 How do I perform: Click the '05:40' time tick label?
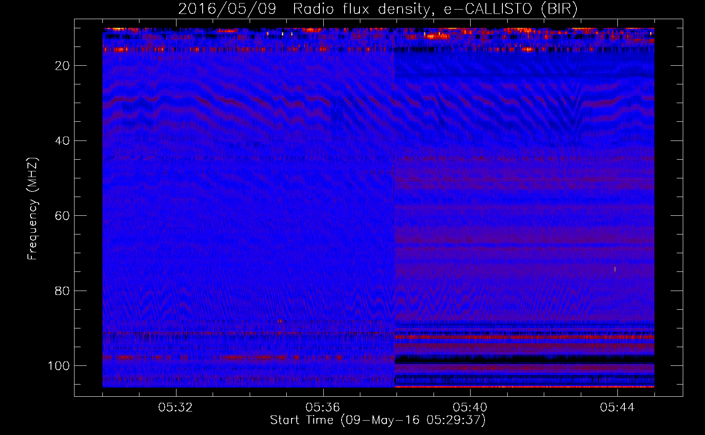pyautogui.click(x=470, y=408)
